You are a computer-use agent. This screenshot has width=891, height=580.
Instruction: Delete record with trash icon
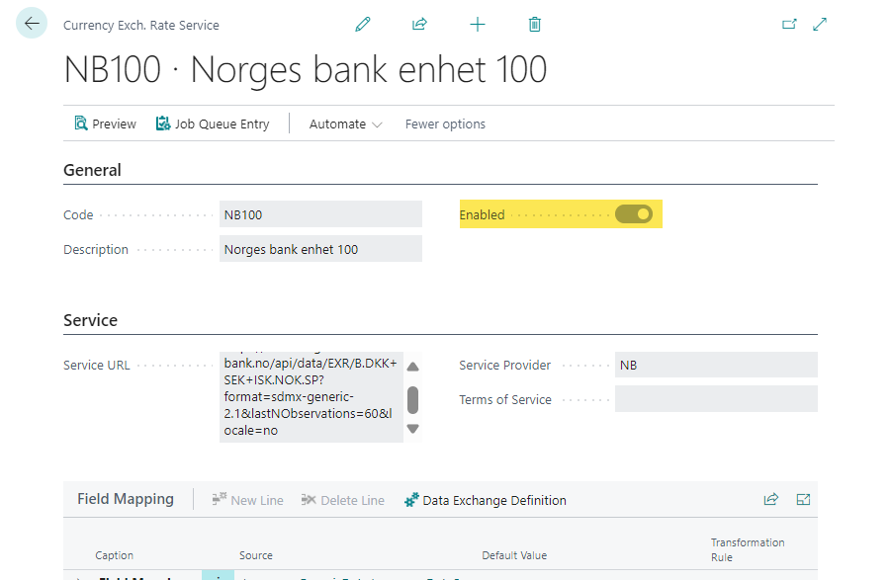click(x=535, y=25)
